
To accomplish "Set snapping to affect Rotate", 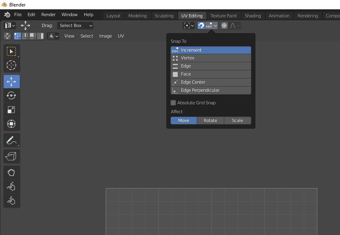I will point(210,121).
